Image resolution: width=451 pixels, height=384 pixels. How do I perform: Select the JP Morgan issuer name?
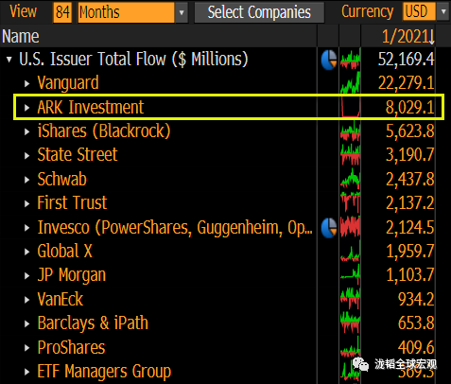click(72, 275)
